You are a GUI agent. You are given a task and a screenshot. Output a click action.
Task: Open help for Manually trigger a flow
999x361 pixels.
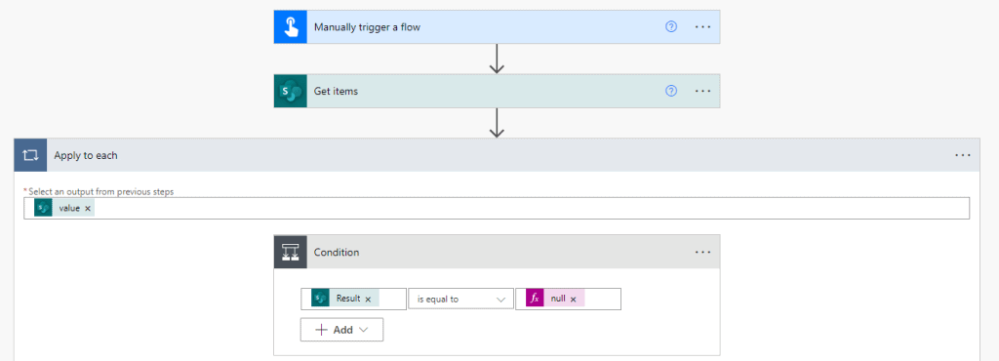click(x=671, y=26)
